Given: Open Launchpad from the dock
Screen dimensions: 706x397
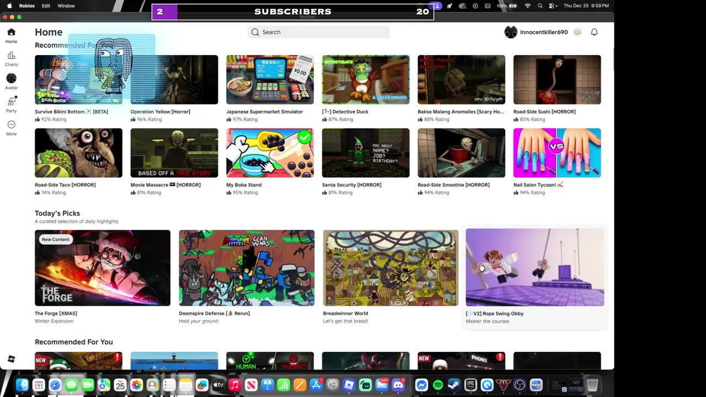Looking at the screenshot, I should coord(39,385).
